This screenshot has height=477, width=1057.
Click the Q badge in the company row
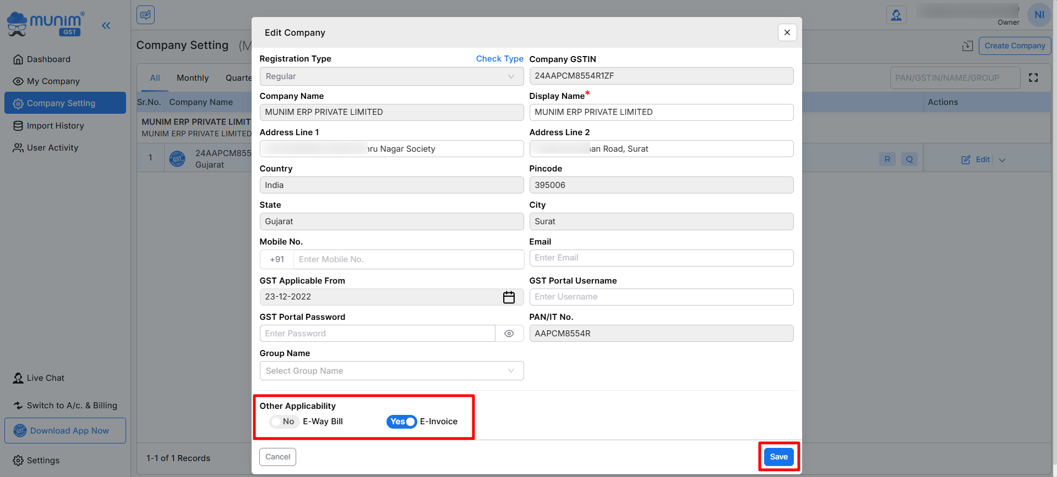point(909,159)
